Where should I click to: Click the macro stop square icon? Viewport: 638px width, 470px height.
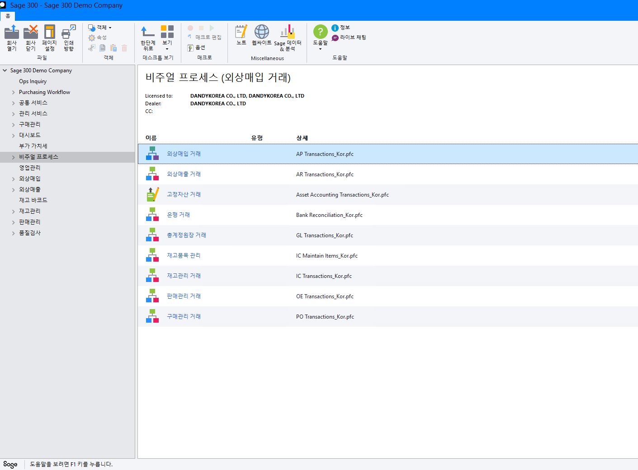click(201, 28)
